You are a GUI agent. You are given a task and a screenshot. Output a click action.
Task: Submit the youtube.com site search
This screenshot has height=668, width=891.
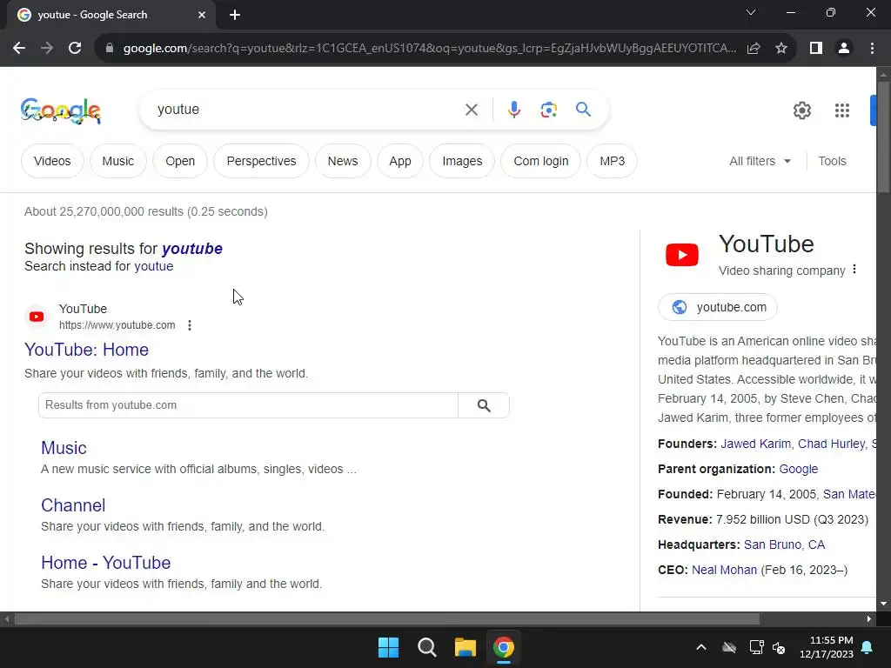(x=484, y=405)
